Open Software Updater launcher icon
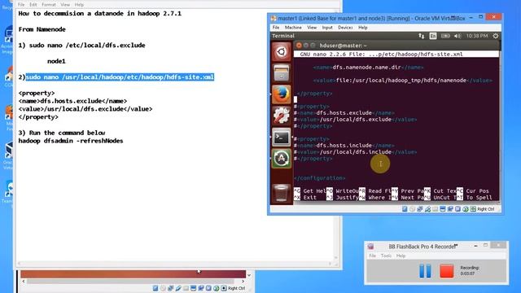The height and width of the screenshot is (293, 521). point(281,158)
